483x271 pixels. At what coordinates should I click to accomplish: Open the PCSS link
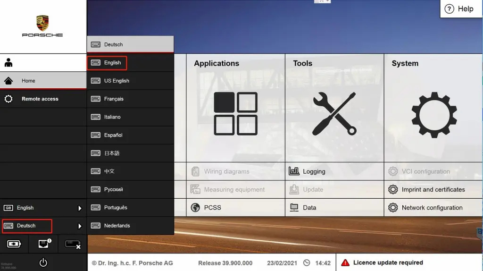point(212,208)
